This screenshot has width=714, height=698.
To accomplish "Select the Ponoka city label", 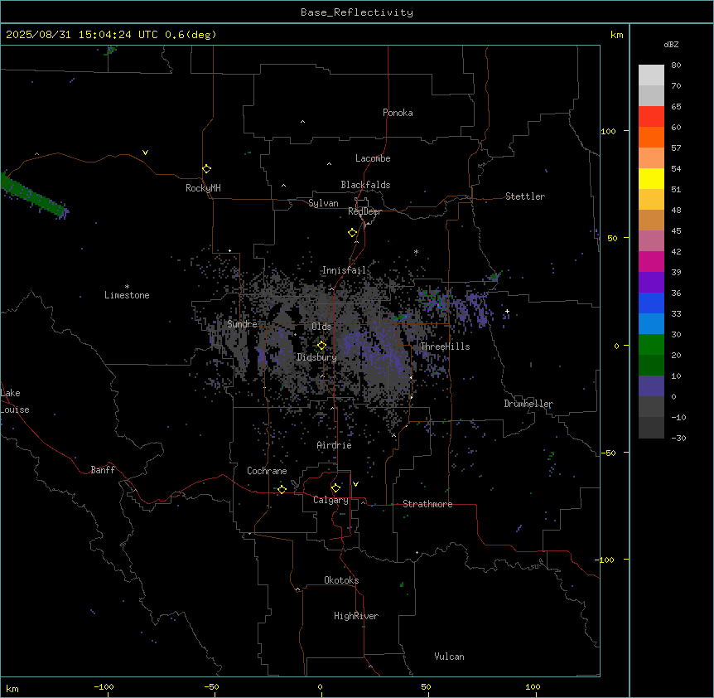I will (x=398, y=113).
